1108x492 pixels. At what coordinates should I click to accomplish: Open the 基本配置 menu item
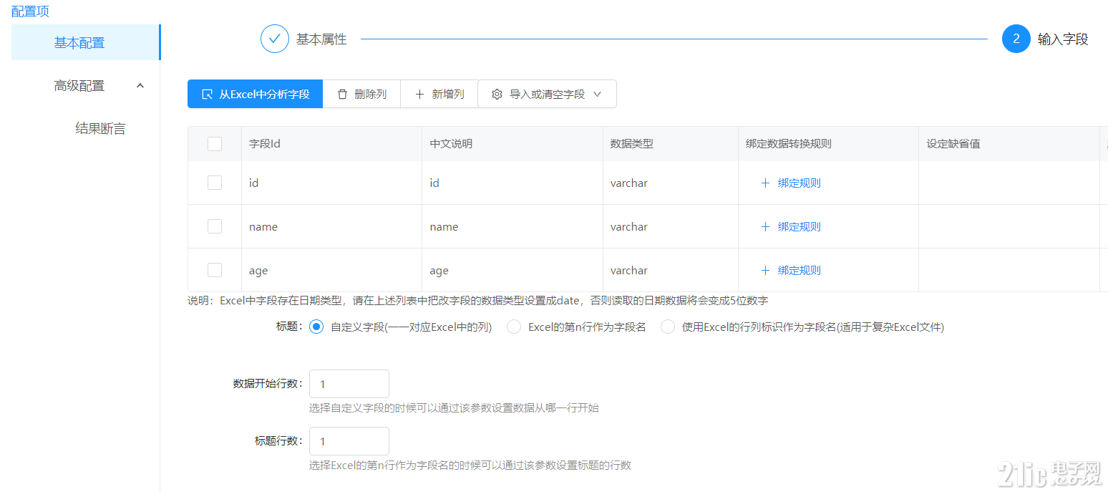[86, 42]
